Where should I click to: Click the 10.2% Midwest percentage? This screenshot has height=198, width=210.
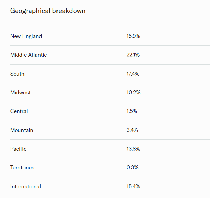[x=133, y=92]
